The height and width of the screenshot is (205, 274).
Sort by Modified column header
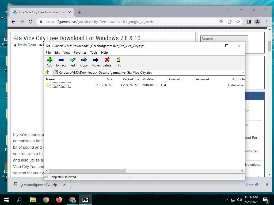pos(154,79)
